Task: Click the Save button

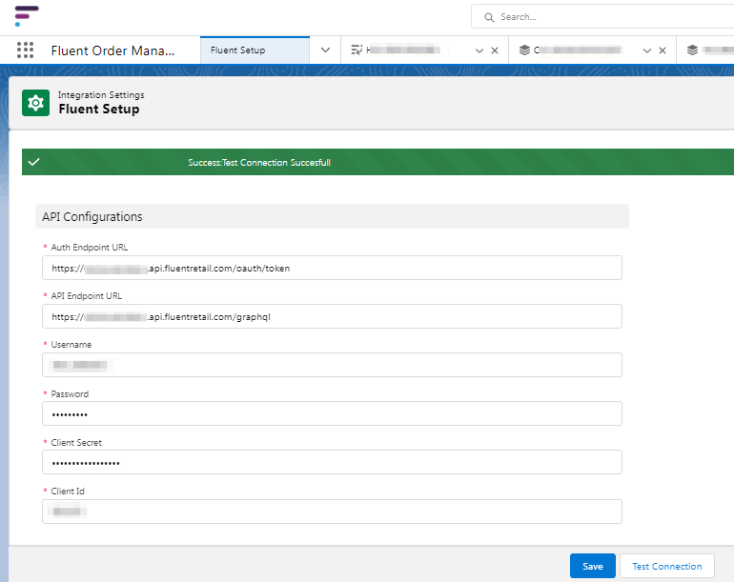Action: click(x=592, y=566)
